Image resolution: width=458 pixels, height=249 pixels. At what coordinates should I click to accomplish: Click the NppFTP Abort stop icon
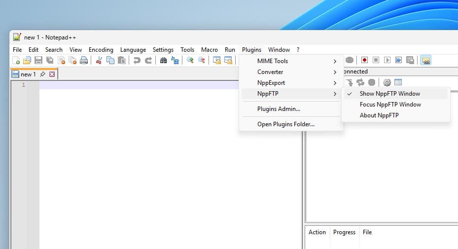372,82
